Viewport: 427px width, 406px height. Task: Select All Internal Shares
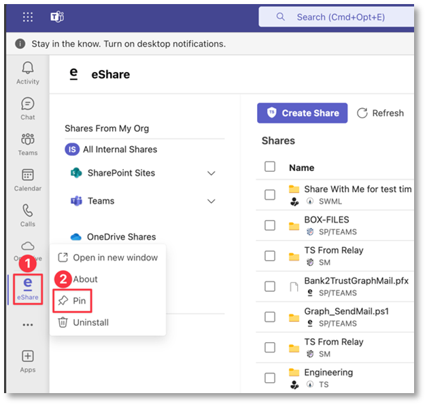point(111,149)
